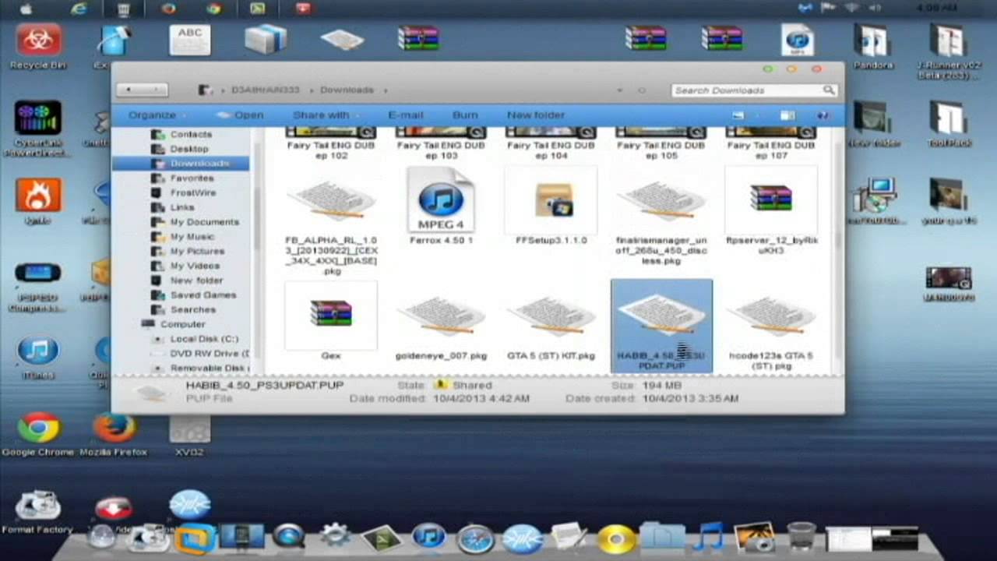This screenshot has width=997, height=561.
Task: Open the J-Runner v02 Beta desktop icon
Action: 948,51
